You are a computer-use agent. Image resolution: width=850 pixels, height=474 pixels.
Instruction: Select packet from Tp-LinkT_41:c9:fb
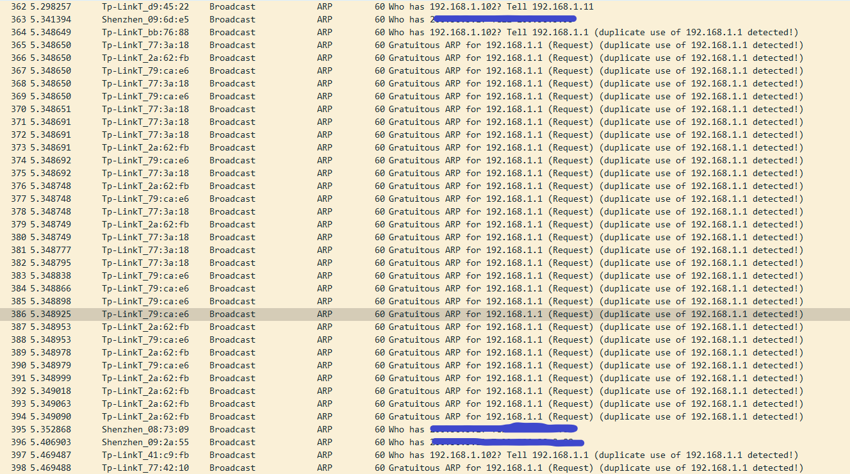(425, 455)
